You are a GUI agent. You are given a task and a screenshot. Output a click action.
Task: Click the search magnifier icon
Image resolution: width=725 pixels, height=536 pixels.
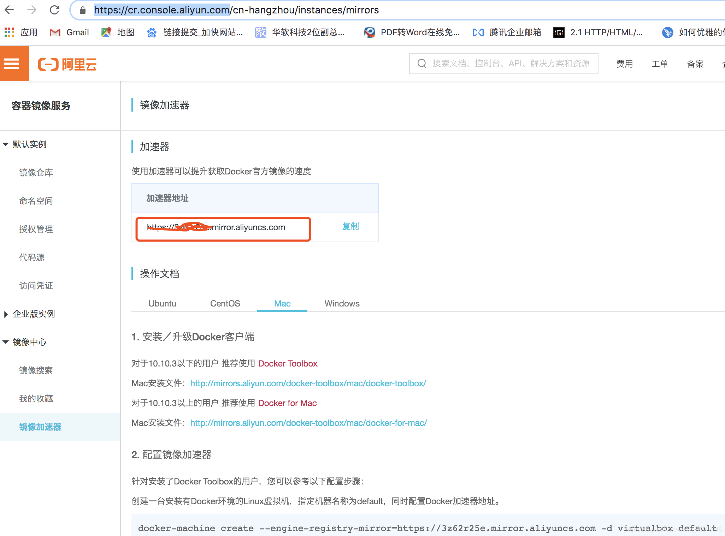coord(422,64)
